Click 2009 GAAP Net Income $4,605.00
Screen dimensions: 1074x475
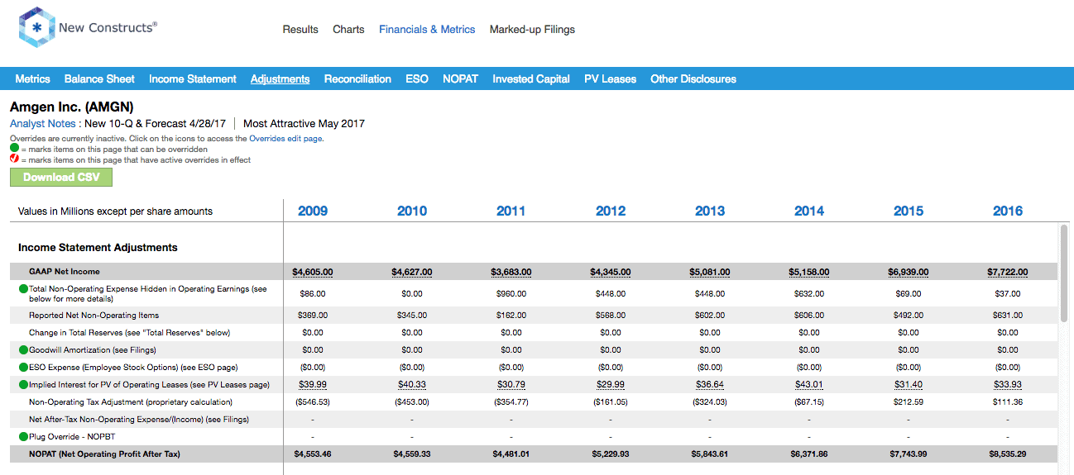[x=313, y=272]
